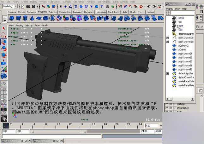
Task: Click the plus select-by-type icon
Action: pos(65,6)
